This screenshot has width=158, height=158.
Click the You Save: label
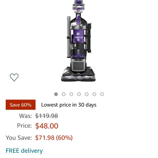[x=19, y=138]
